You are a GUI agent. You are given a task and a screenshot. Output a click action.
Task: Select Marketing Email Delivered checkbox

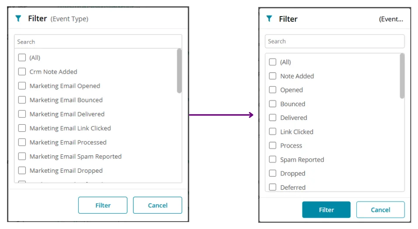(x=22, y=114)
